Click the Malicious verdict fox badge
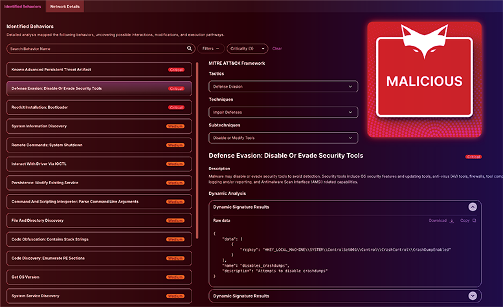Screen dimensions: 503x307 [425, 79]
